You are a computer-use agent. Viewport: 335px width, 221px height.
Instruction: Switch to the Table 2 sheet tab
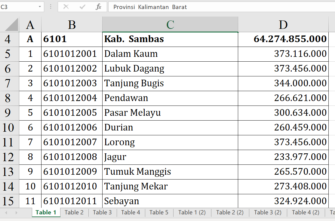(x=74, y=213)
